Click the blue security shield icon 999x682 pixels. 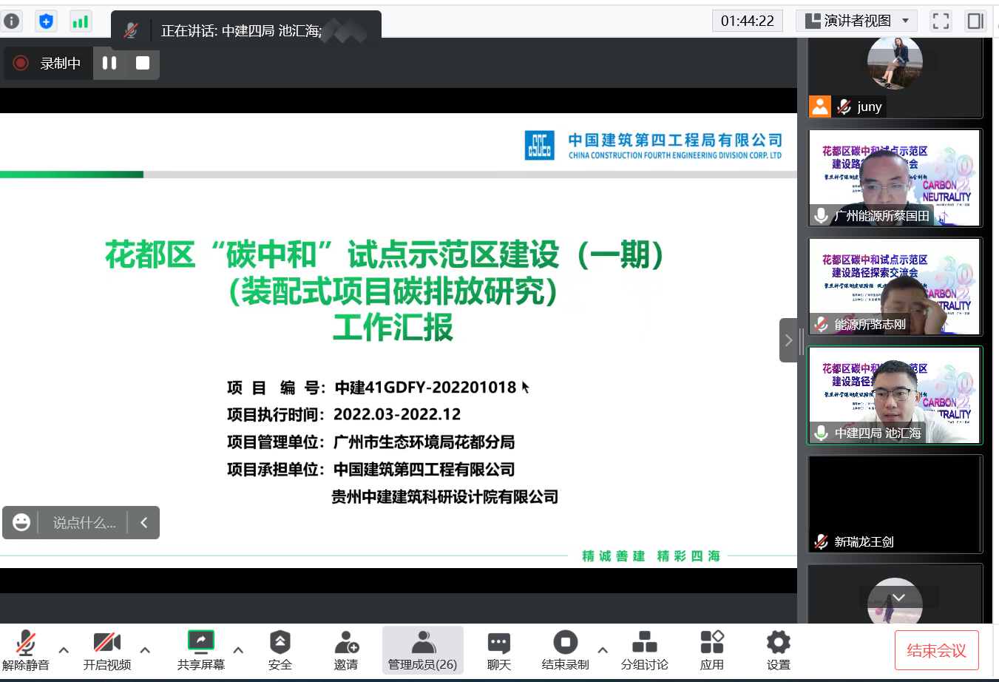(x=46, y=21)
